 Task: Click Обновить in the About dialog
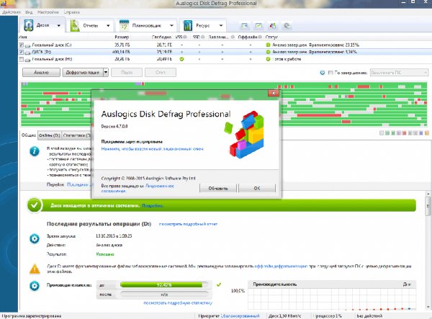(218, 188)
